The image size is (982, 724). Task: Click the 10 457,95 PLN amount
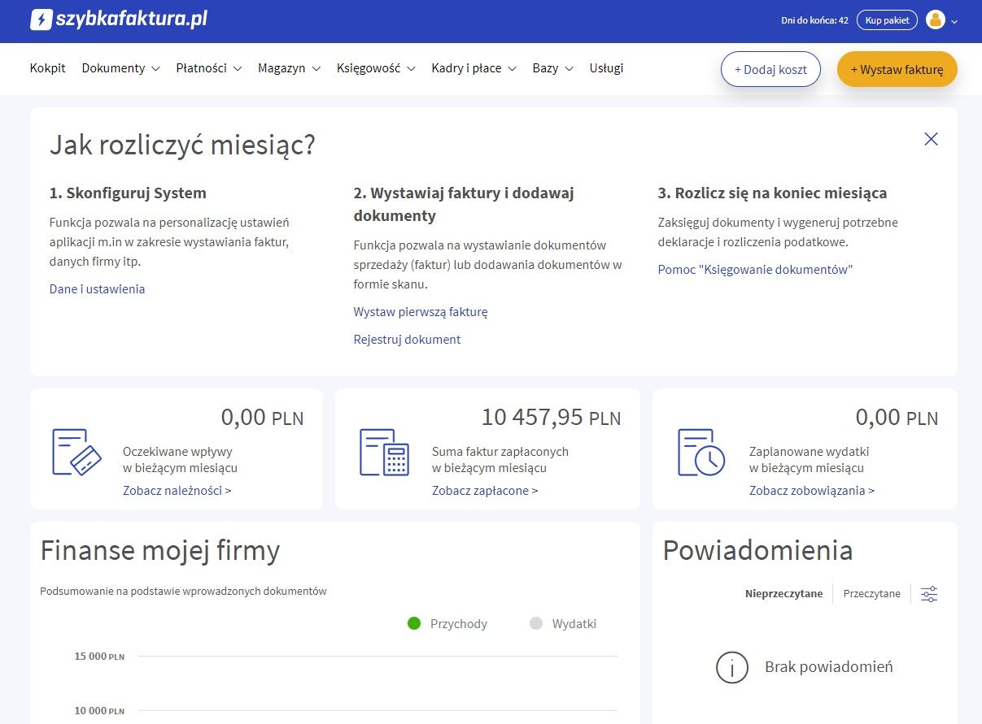pyautogui.click(x=551, y=418)
